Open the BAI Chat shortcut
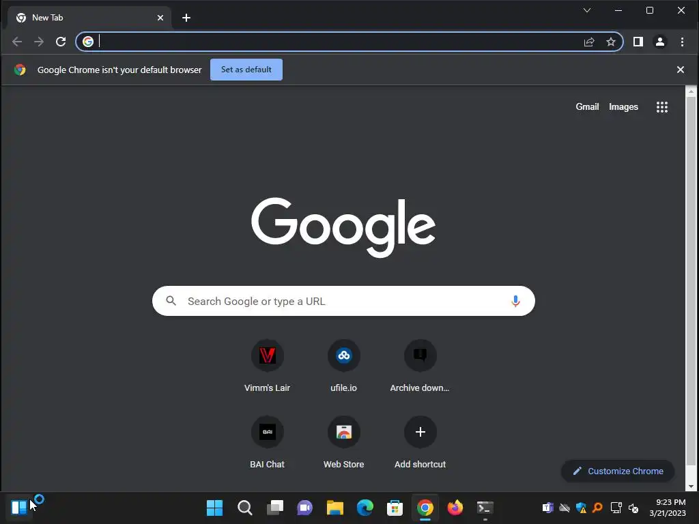Screen dimensions: 699x524 point(267,443)
